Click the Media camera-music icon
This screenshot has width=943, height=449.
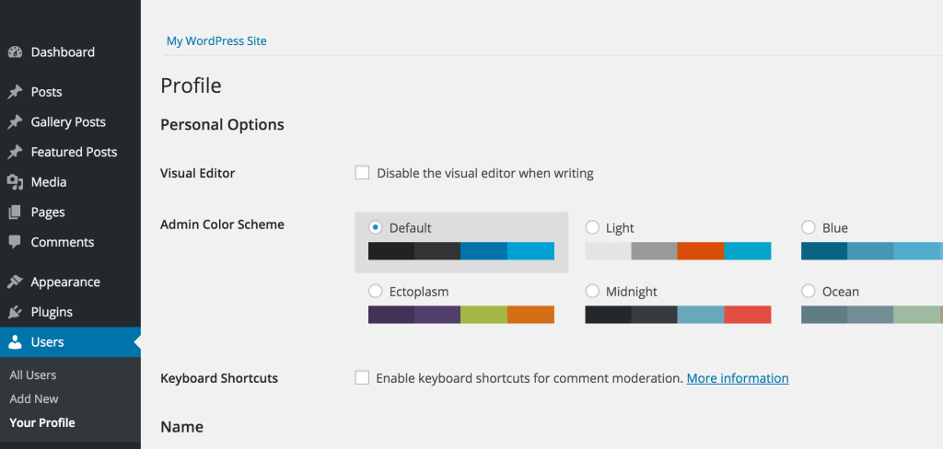15,182
